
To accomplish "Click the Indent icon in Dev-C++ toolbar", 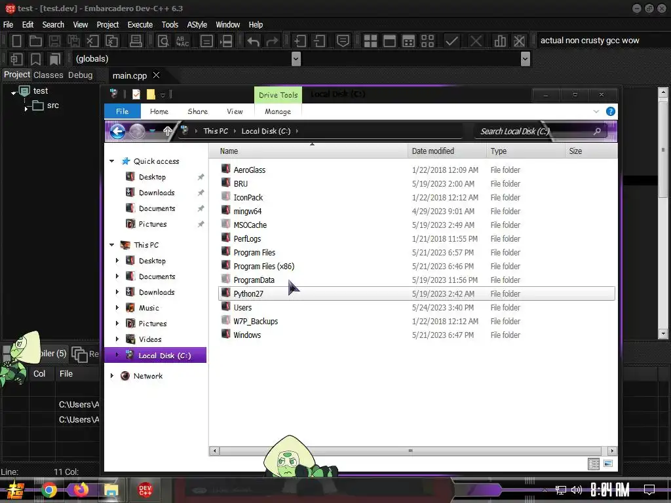I will [x=300, y=41].
